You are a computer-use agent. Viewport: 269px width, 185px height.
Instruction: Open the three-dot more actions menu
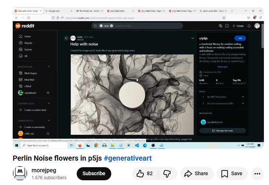tap(257, 174)
